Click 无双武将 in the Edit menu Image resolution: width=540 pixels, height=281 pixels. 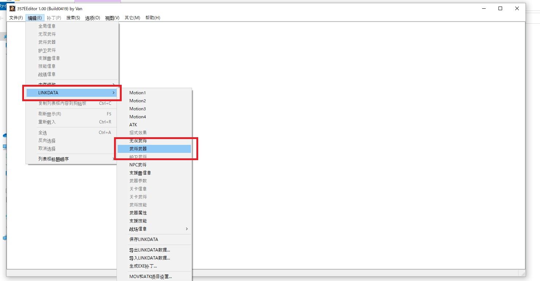tap(72, 34)
